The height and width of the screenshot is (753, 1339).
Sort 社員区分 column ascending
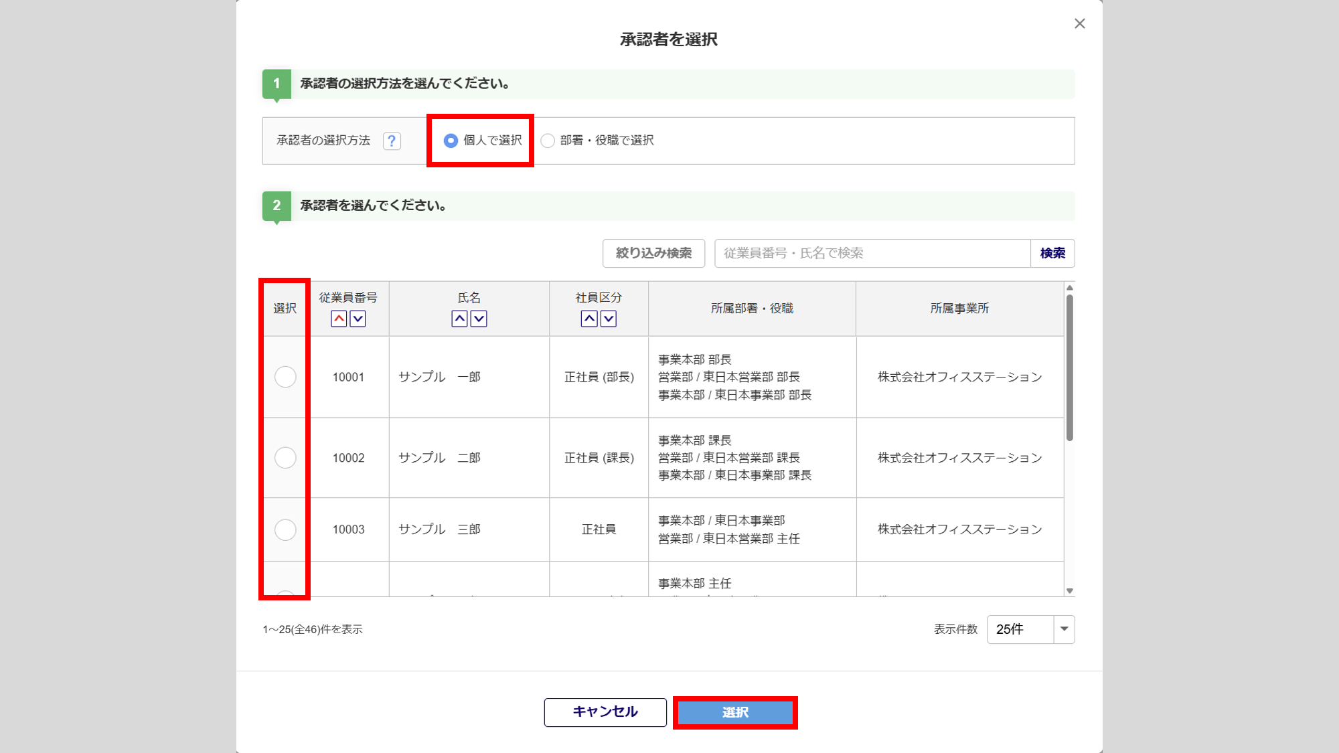pyautogui.click(x=589, y=319)
